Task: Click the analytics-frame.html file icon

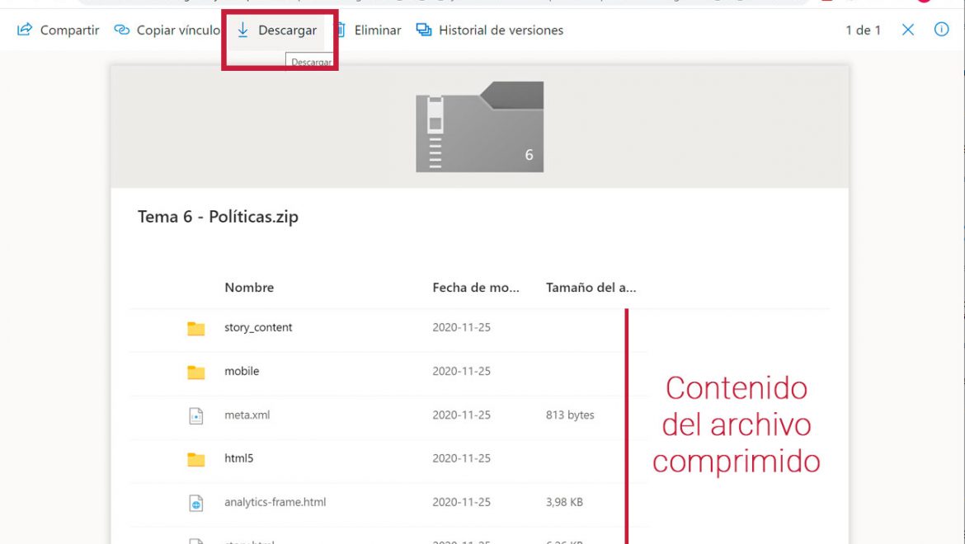Action: (195, 503)
